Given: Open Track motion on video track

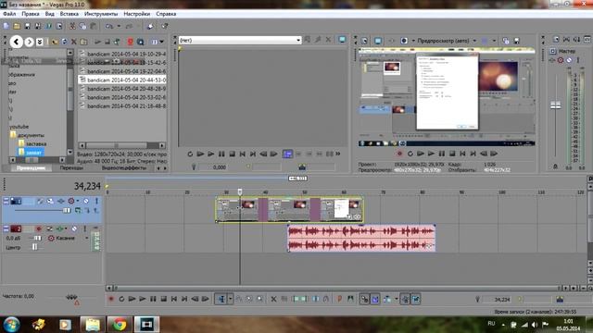Looking at the screenshot, I should coord(50,202).
